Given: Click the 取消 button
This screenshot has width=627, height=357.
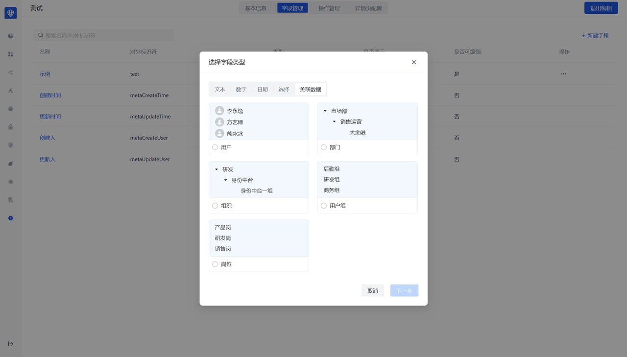Looking at the screenshot, I should tap(373, 291).
